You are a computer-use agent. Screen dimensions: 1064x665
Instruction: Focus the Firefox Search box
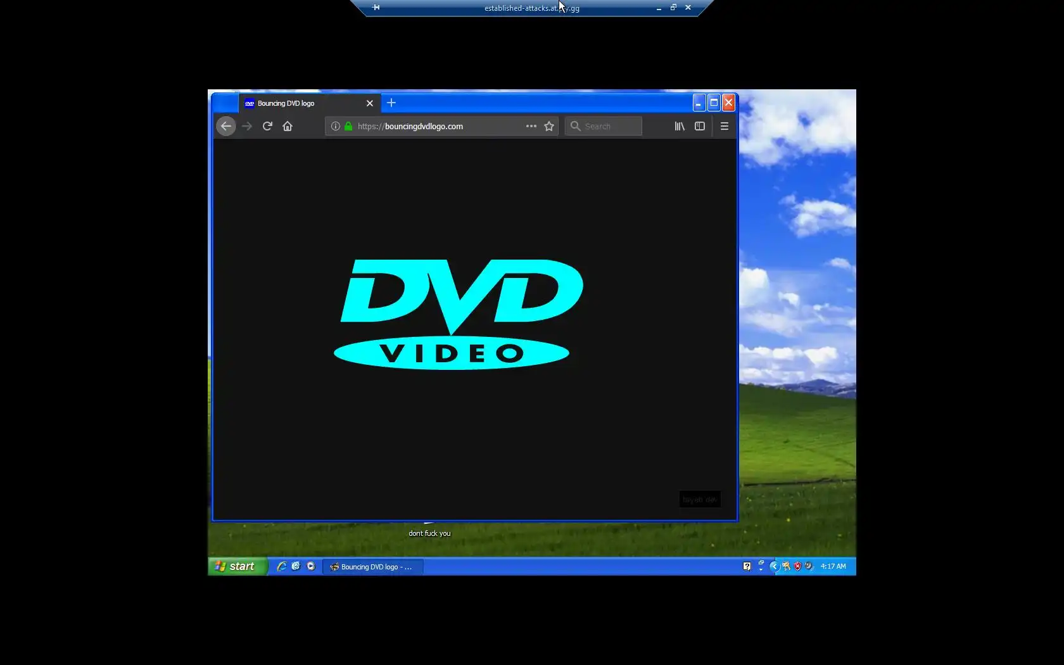click(x=604, y=126)
